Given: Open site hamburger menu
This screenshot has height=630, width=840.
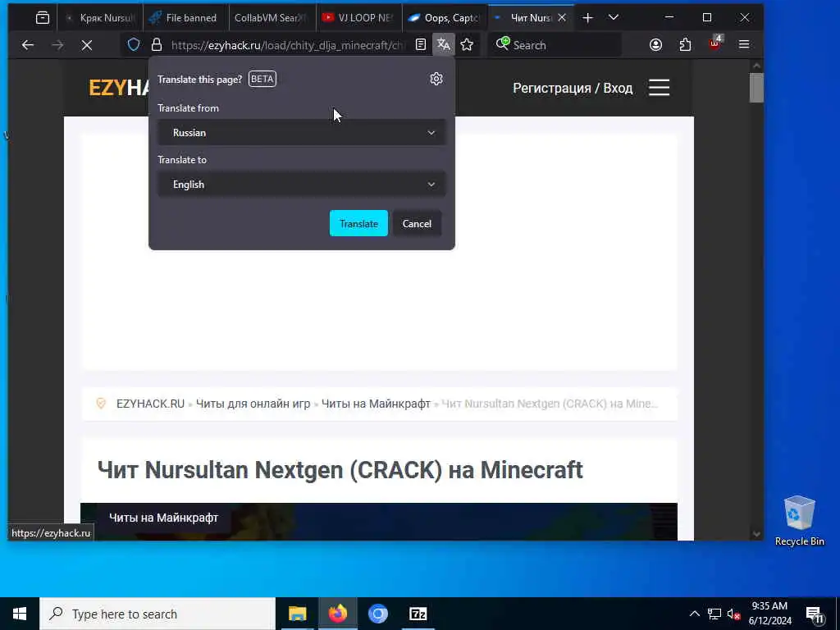Looking at the screenshot, I should (x=659, y=87).
